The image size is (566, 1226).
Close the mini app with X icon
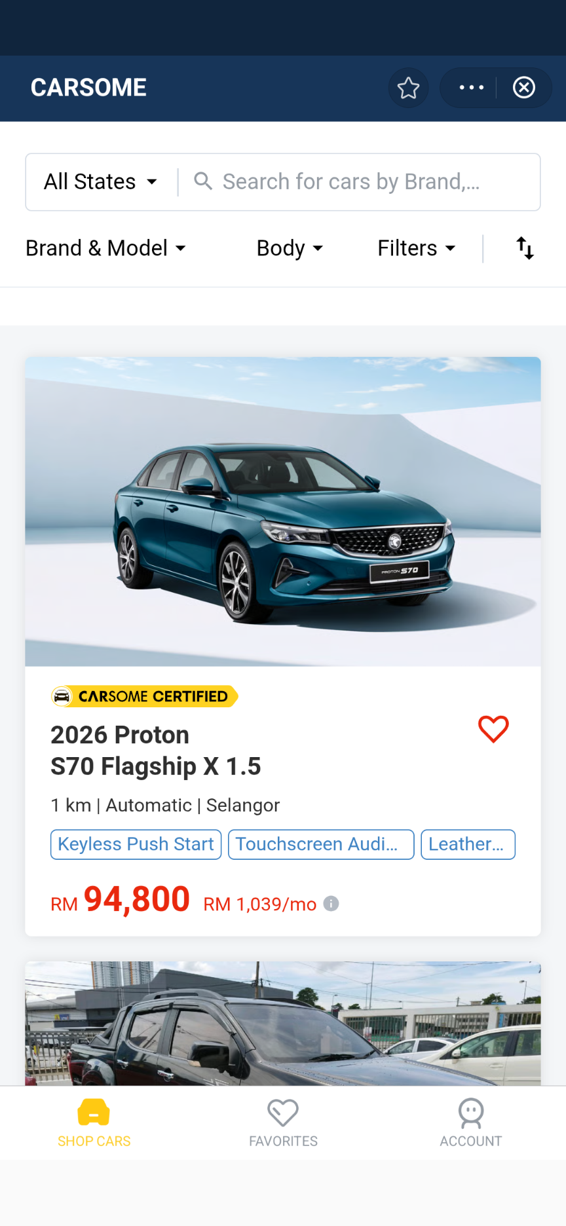(524, 88)
